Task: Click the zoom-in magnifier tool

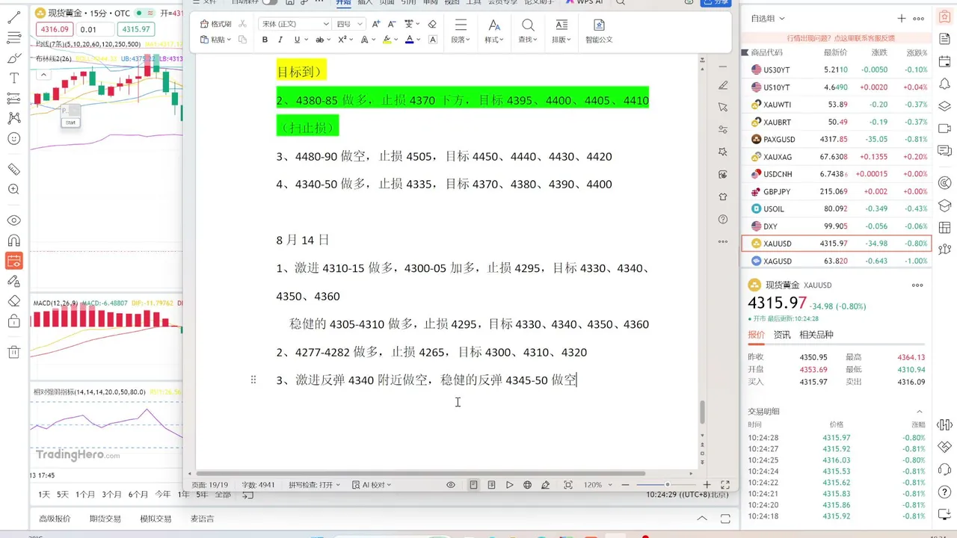Action: 13,190
